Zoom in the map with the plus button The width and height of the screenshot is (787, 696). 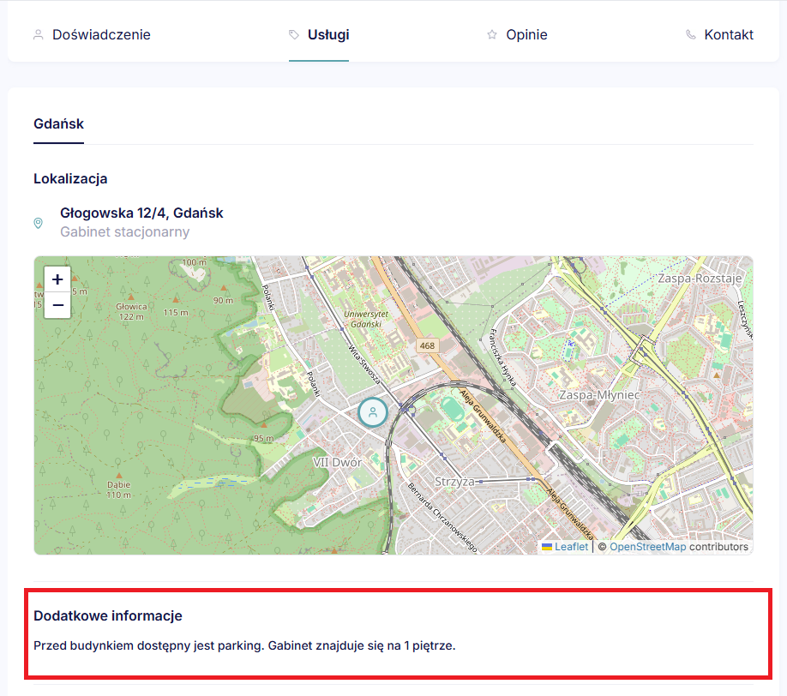57,279
